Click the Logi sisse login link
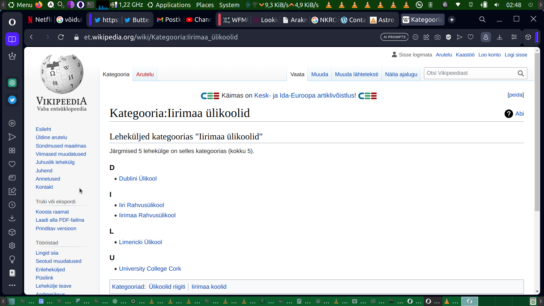This screenshot has width=544, height=306. click(x=516, y=55)
